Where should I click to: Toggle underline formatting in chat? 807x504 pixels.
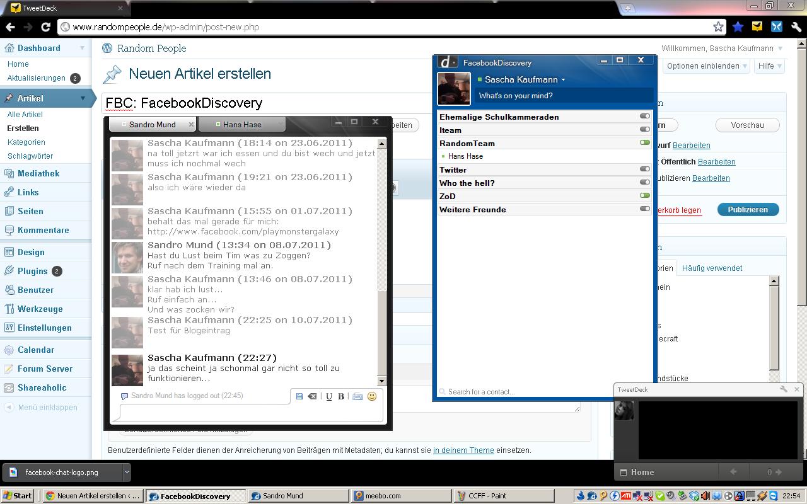[x=328, y=396]
